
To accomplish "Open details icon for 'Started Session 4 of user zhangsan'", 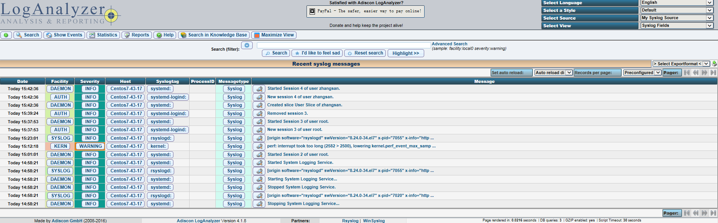I will coord(259,89).
